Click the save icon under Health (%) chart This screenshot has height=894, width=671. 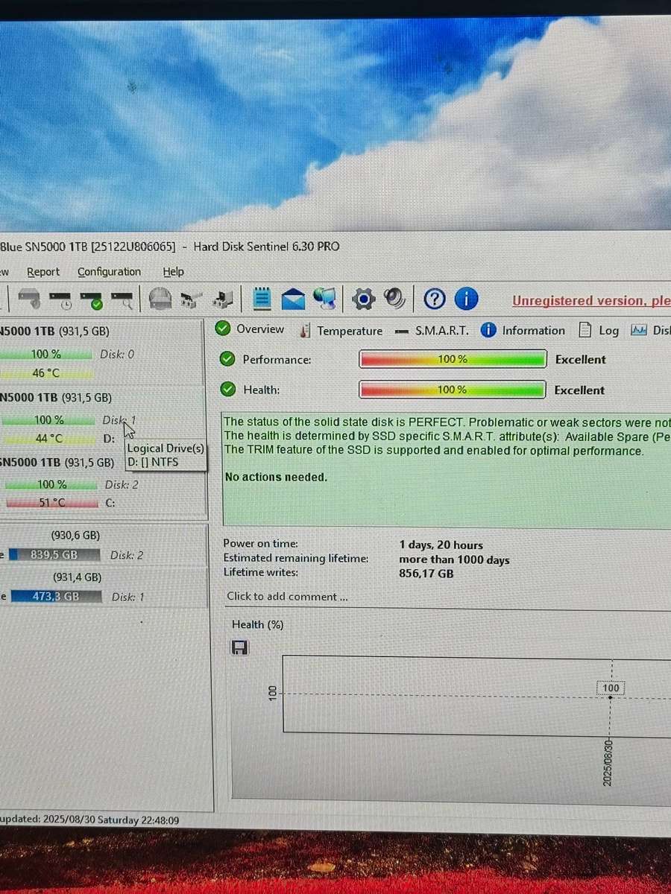click(239, 647)
